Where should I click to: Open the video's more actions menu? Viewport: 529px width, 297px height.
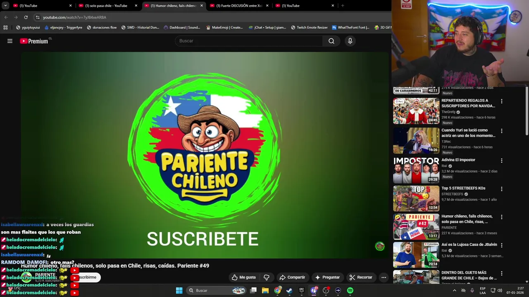pyautogui.click(x=384, y=277)
